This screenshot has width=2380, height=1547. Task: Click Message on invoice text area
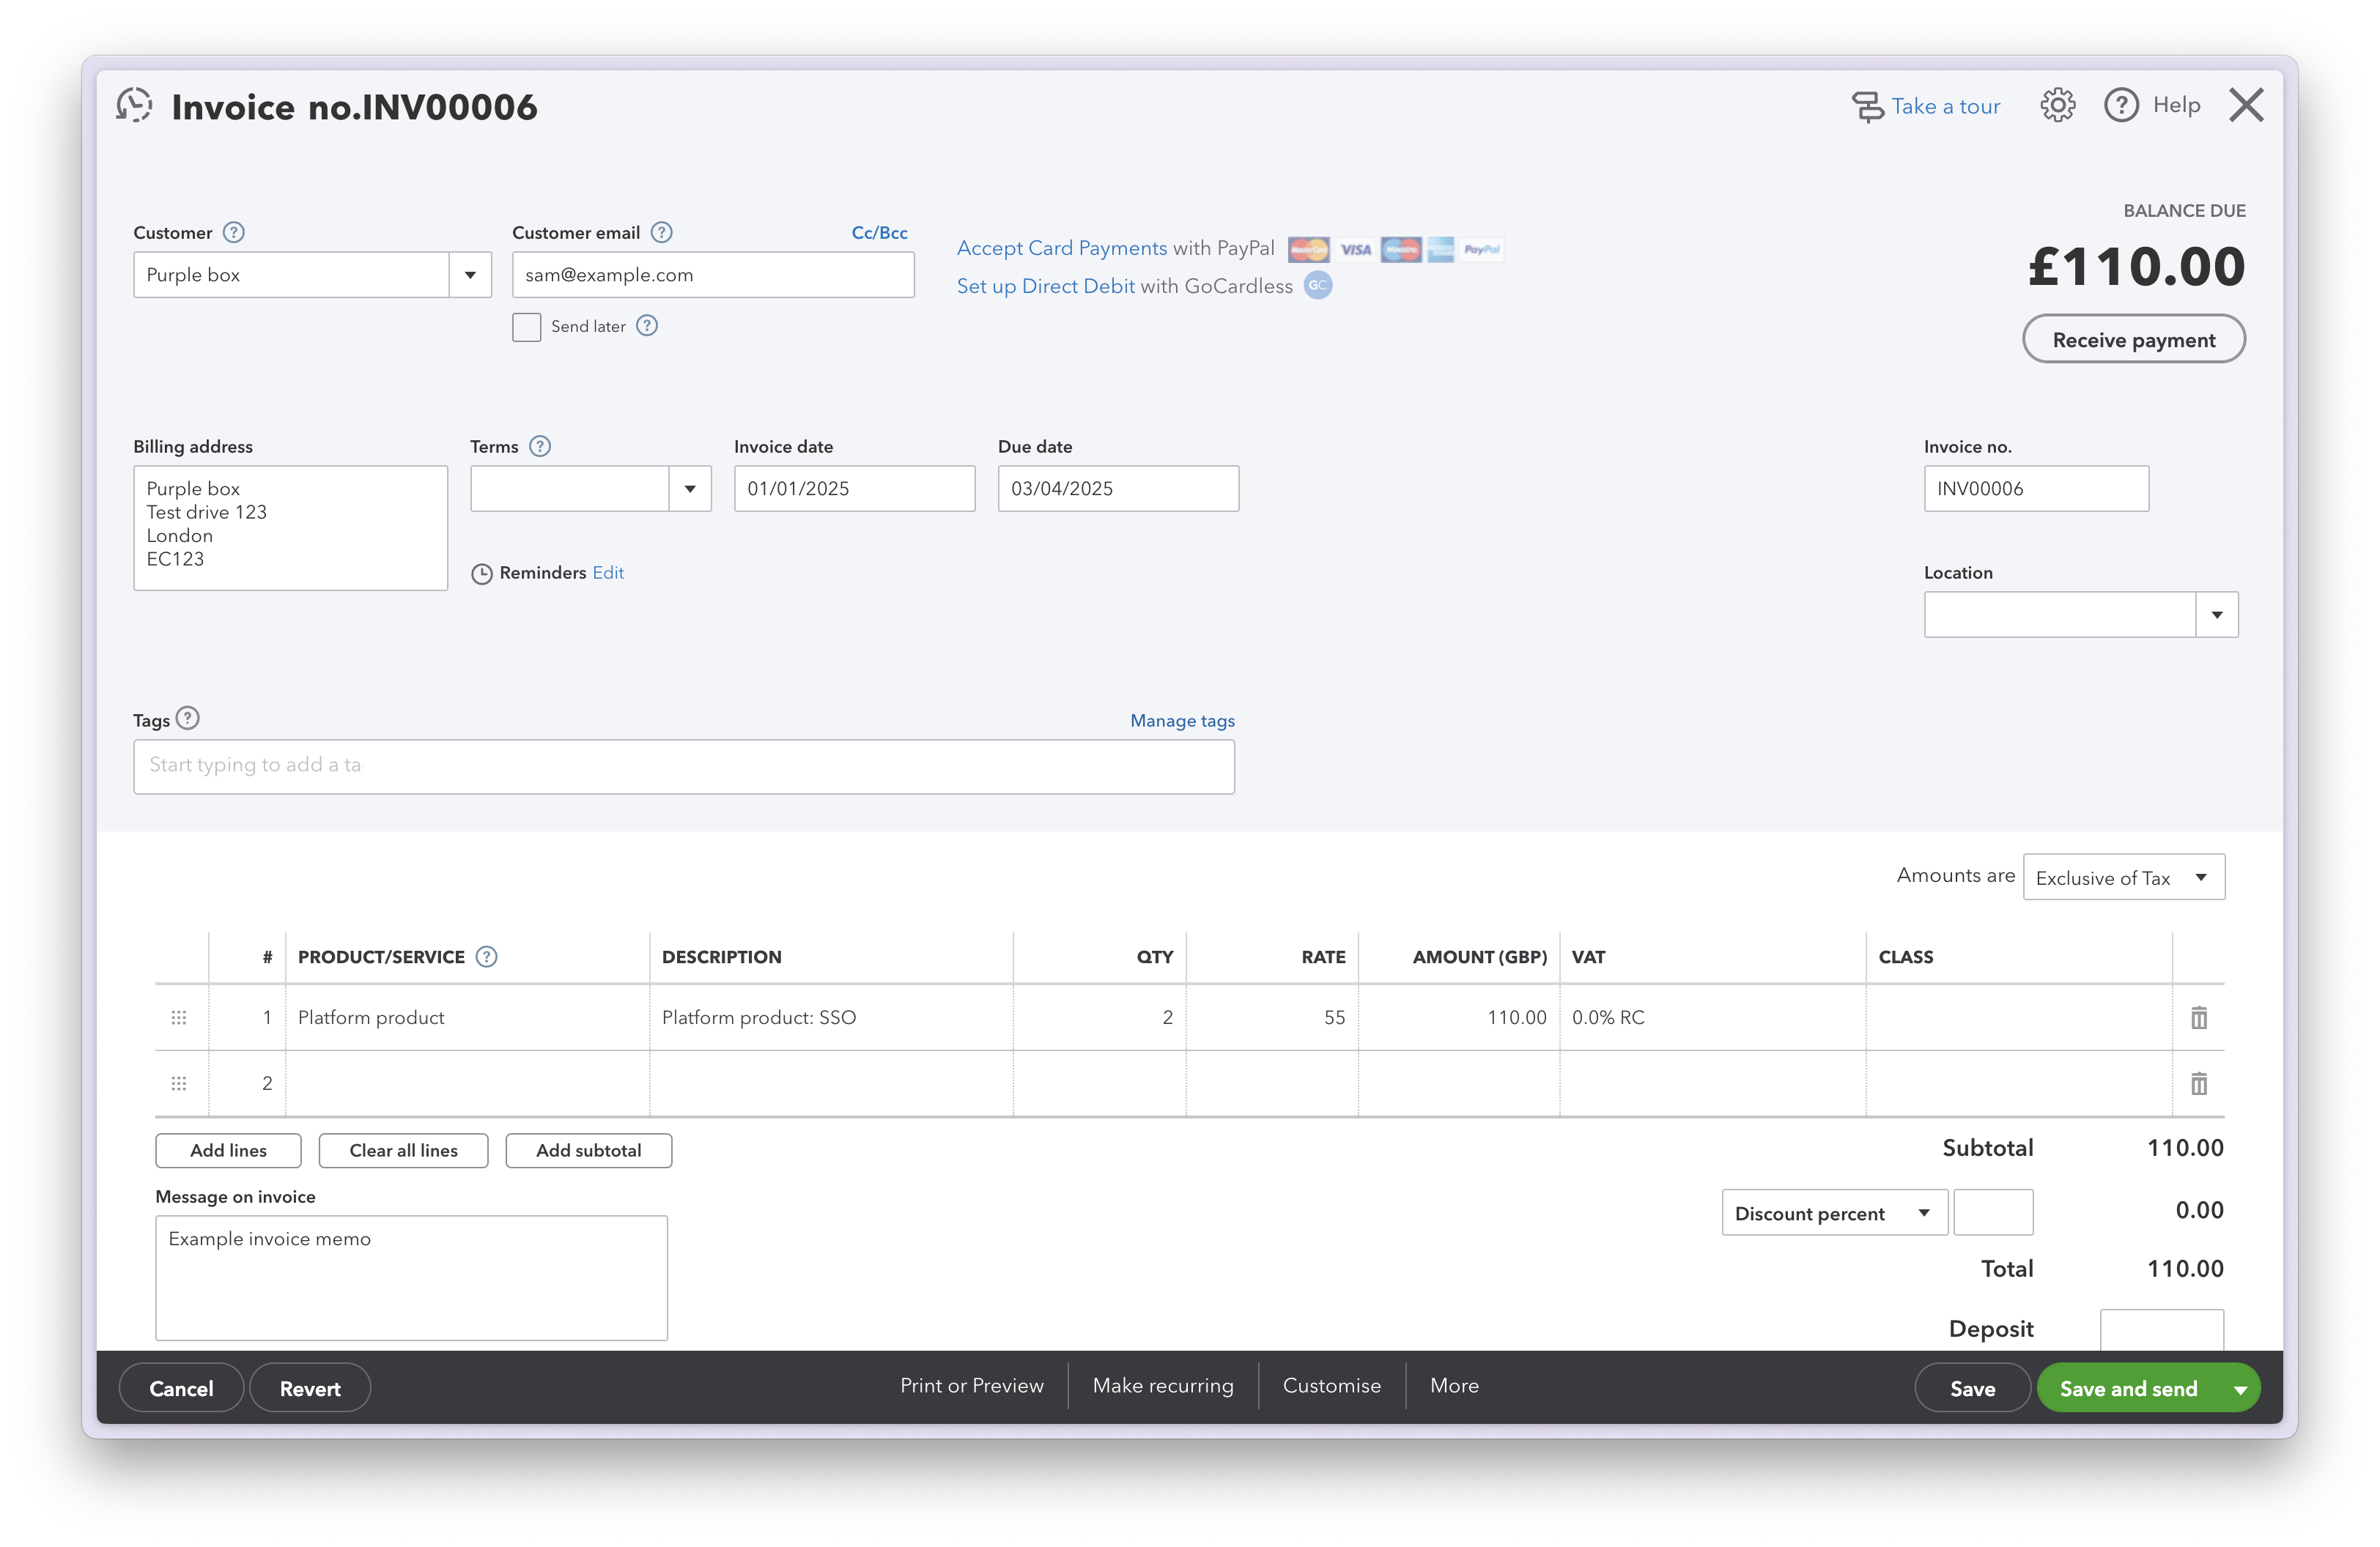pos(411,1277)
